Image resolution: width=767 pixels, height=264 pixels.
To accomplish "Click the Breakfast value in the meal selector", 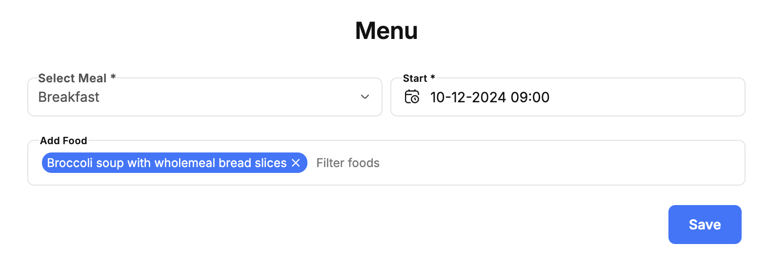I will click(69, 97).
